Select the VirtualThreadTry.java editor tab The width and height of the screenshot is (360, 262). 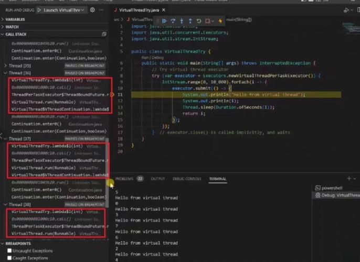[139, 10]
